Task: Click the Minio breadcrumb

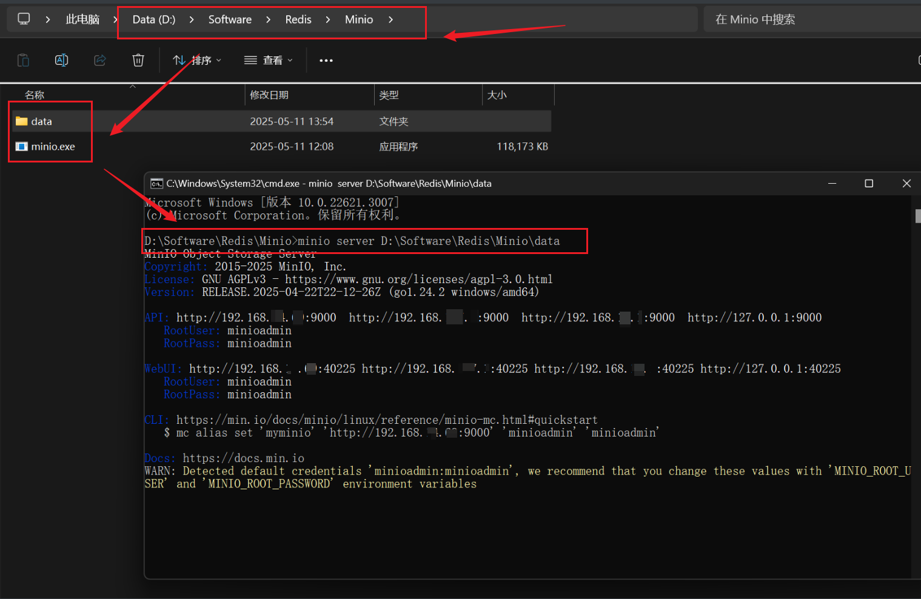Action: click(359, 19)
